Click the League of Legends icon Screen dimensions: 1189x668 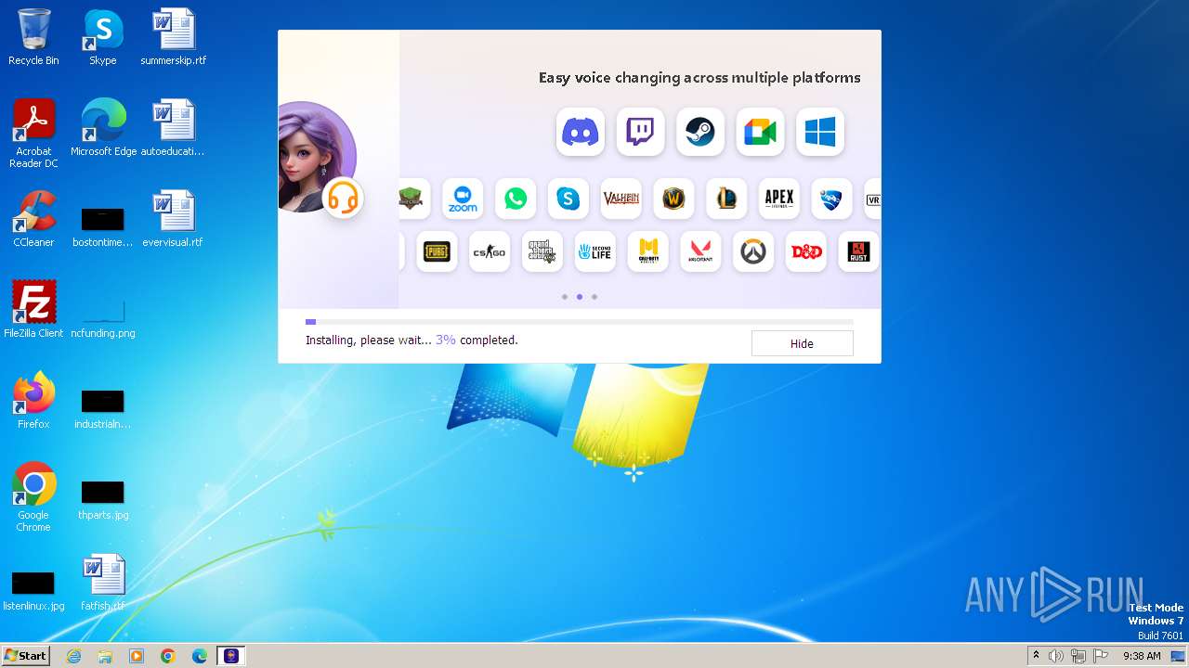pos(726,199)
